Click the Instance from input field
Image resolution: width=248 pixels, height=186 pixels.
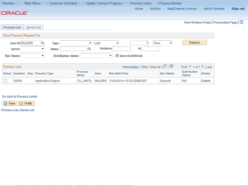pyautogui.click(x=122, y=49)
